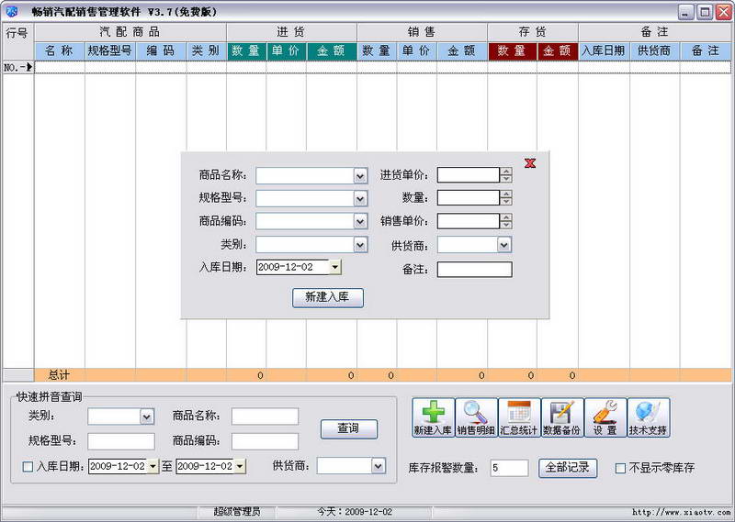Viewport: 735px width, 522px height.
Task: Expand the 商品名称 dropdown in dialog
Action: point(360,176)
